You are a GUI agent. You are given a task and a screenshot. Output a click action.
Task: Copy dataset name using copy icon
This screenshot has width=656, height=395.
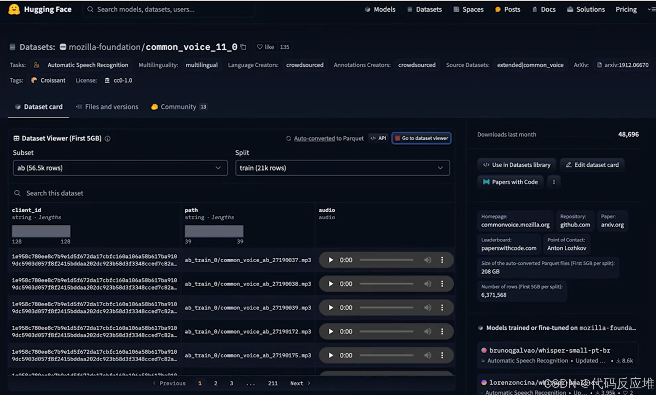pyautogui.click(x=243, y=47)
